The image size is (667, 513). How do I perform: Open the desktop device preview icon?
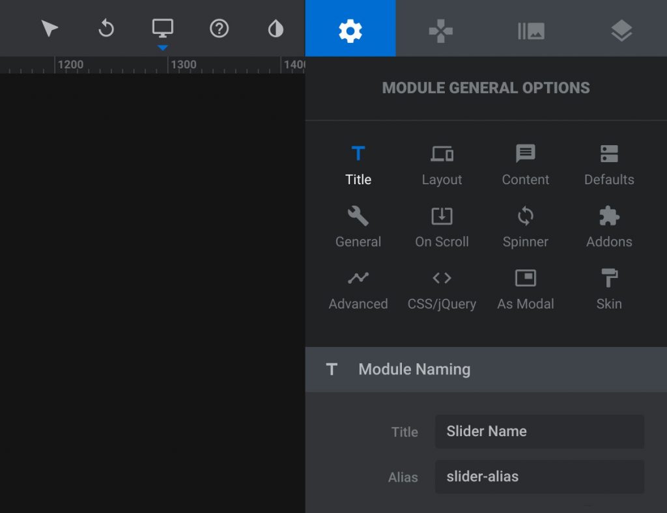[162, 27]
